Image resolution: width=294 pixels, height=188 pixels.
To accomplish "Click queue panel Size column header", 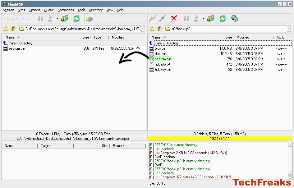I will click(92, 146).
